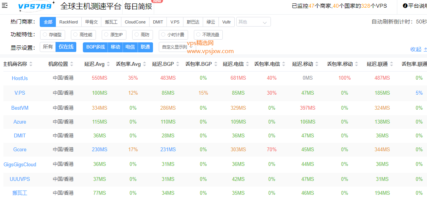Filter by RackNerd vendor
427x199 pixels.
pos(69,22)
